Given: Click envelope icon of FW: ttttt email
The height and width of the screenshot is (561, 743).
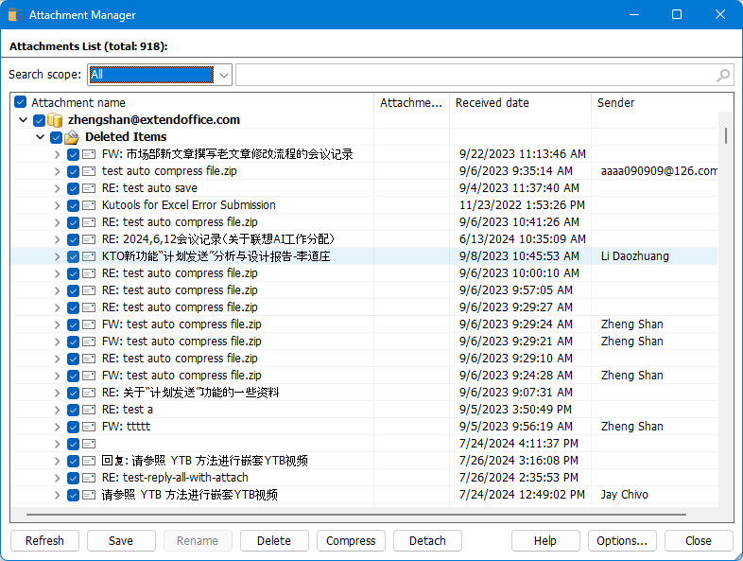Looking at the screenshot, I should tap(89, 427).
